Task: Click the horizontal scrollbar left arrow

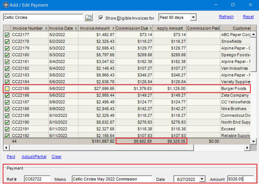Action: coord(6,148)
